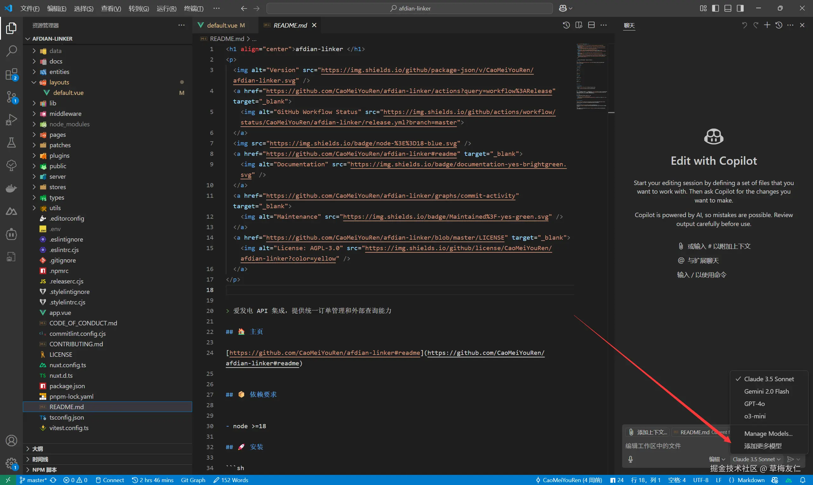Click Connect in the status bar
813x485 pixels.
click(x=110, y=480)
